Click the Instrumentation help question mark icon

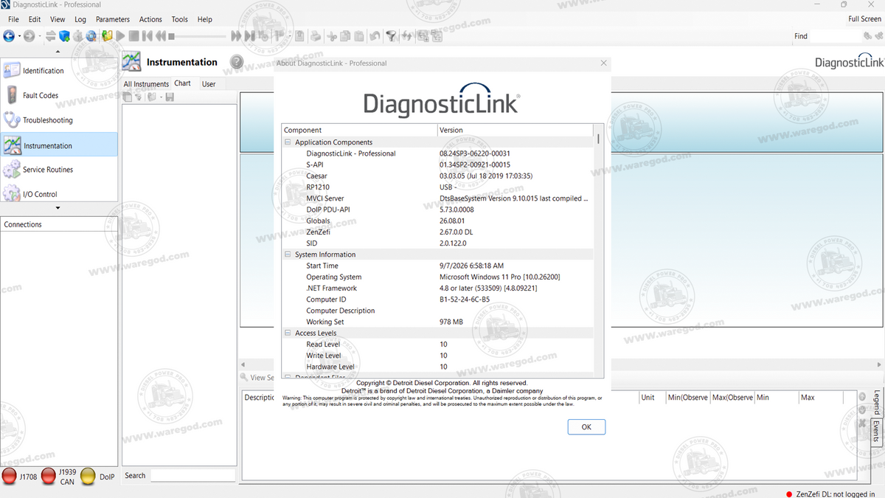pyautogui.click(x=237, y=62)
